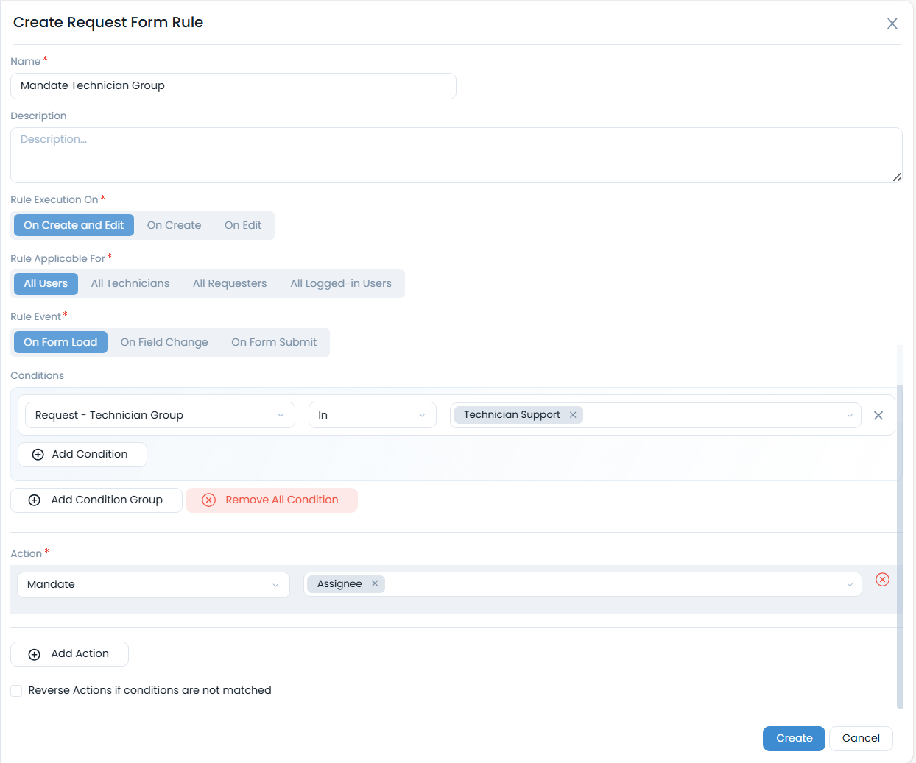Click the plus icon on Add Condition Group

tap(34, 500)
